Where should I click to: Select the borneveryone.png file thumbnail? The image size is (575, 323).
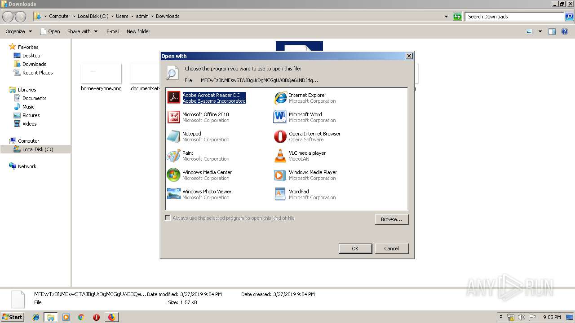pos(101,73)
